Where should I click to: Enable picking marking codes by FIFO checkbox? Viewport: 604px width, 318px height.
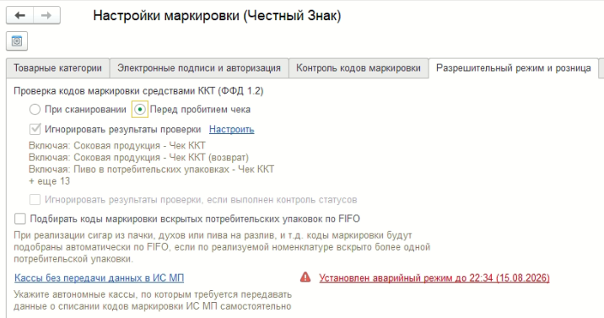(x=20, y=219)
